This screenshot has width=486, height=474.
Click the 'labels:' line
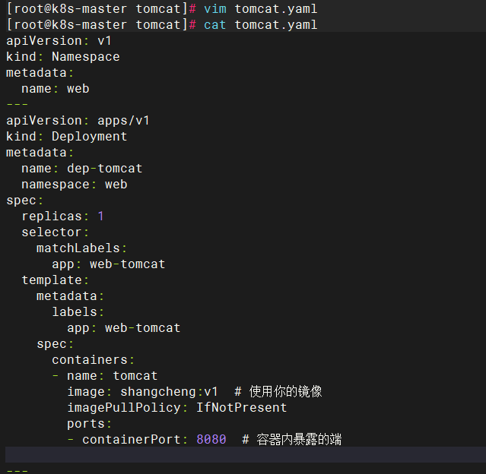78,311
